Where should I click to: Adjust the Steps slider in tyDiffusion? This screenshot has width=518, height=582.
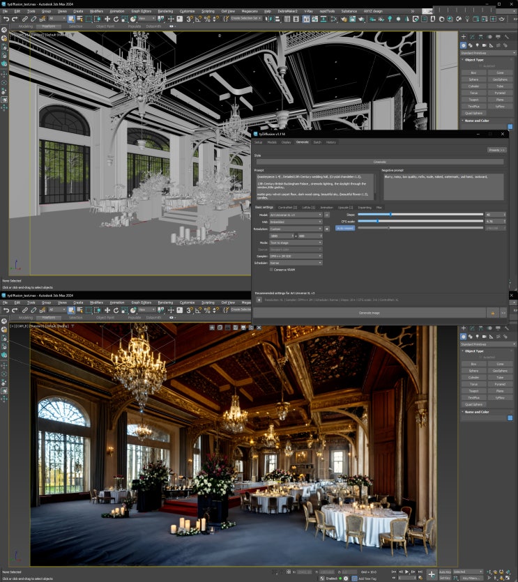(x=420, y=215)
